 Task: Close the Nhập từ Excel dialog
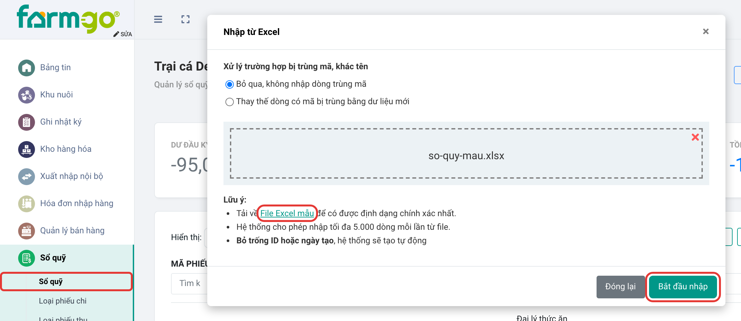coord(706,31)
